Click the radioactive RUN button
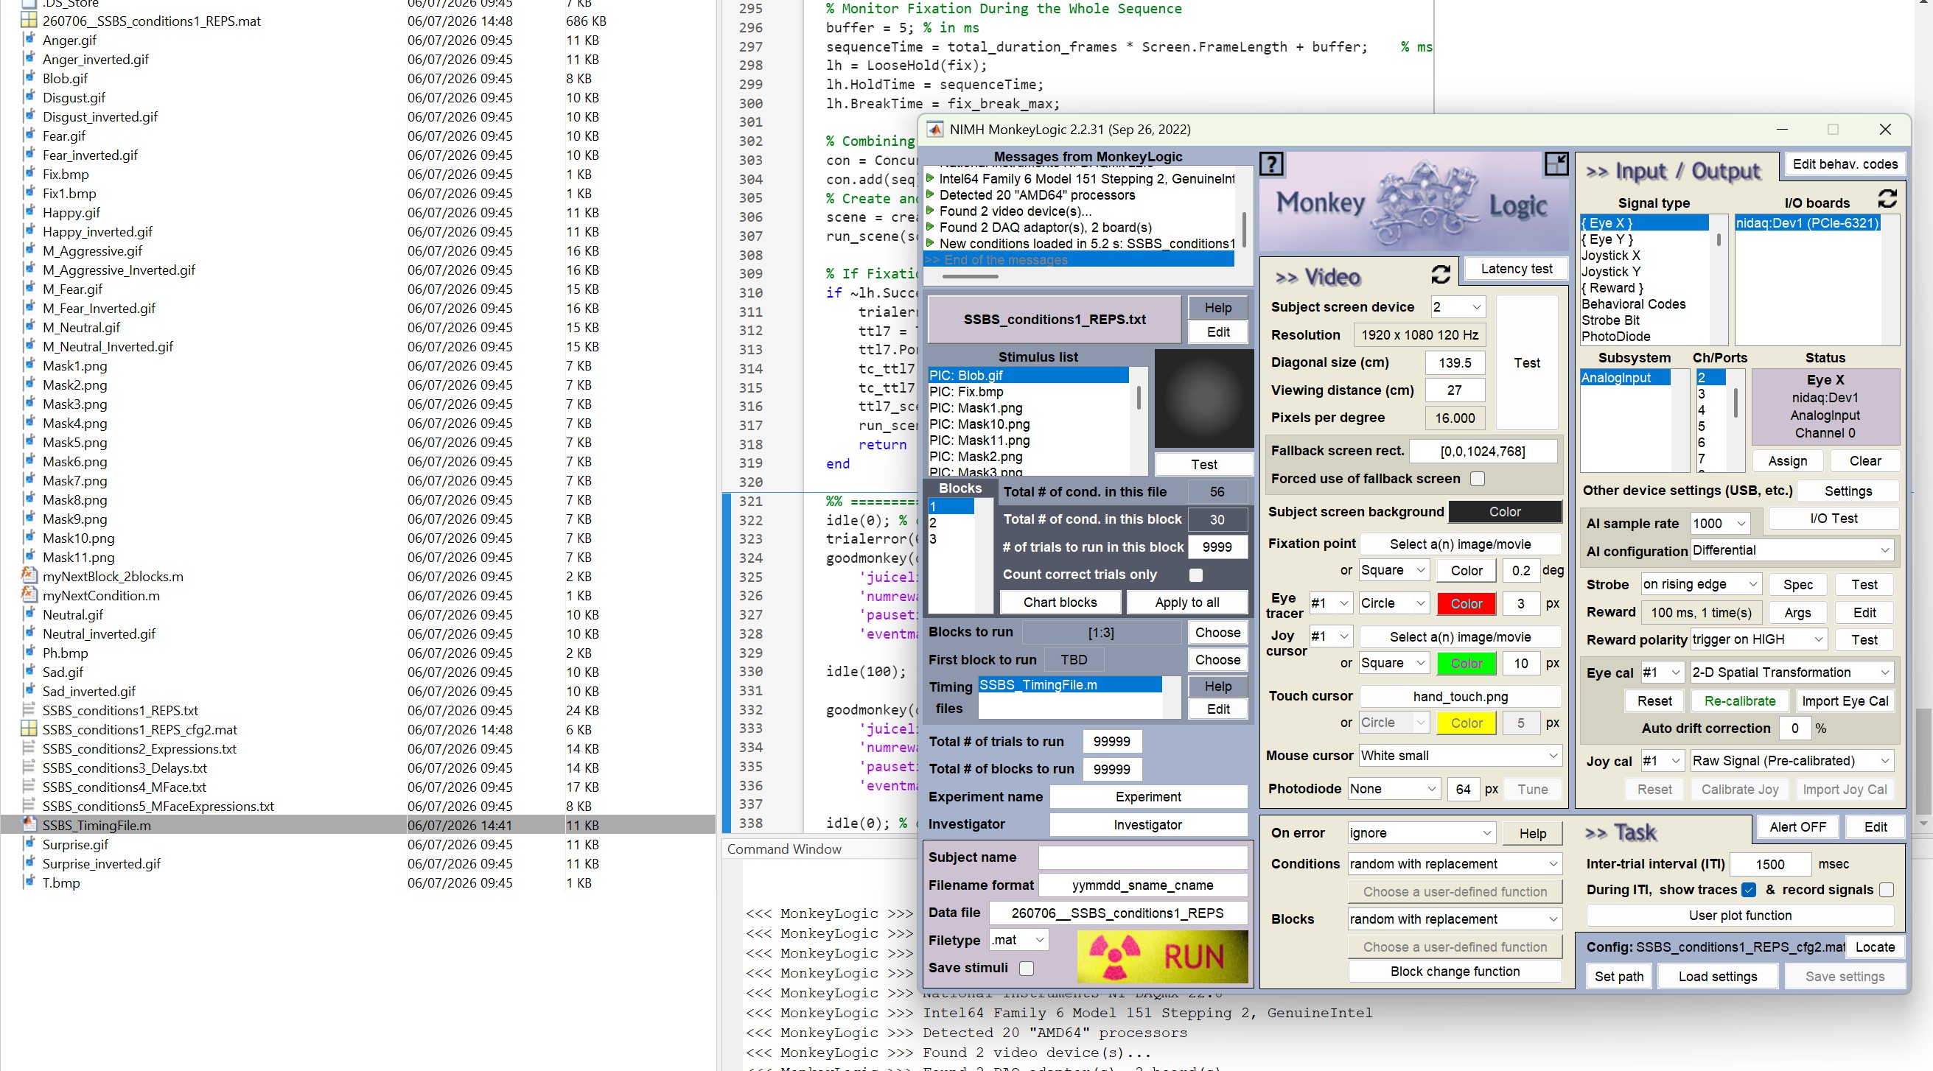 pyautogui.click(x=1161, y=955)
